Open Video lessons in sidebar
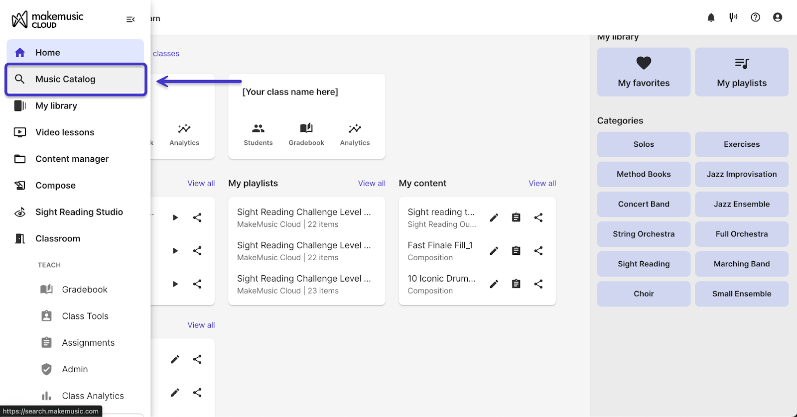Image resolution: width=797 pixels, height=417 pixels. pos(75,132)
